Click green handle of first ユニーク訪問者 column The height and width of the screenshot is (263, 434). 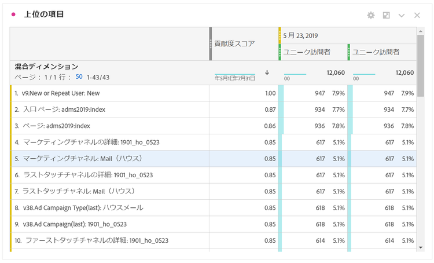tap(279, 52)
